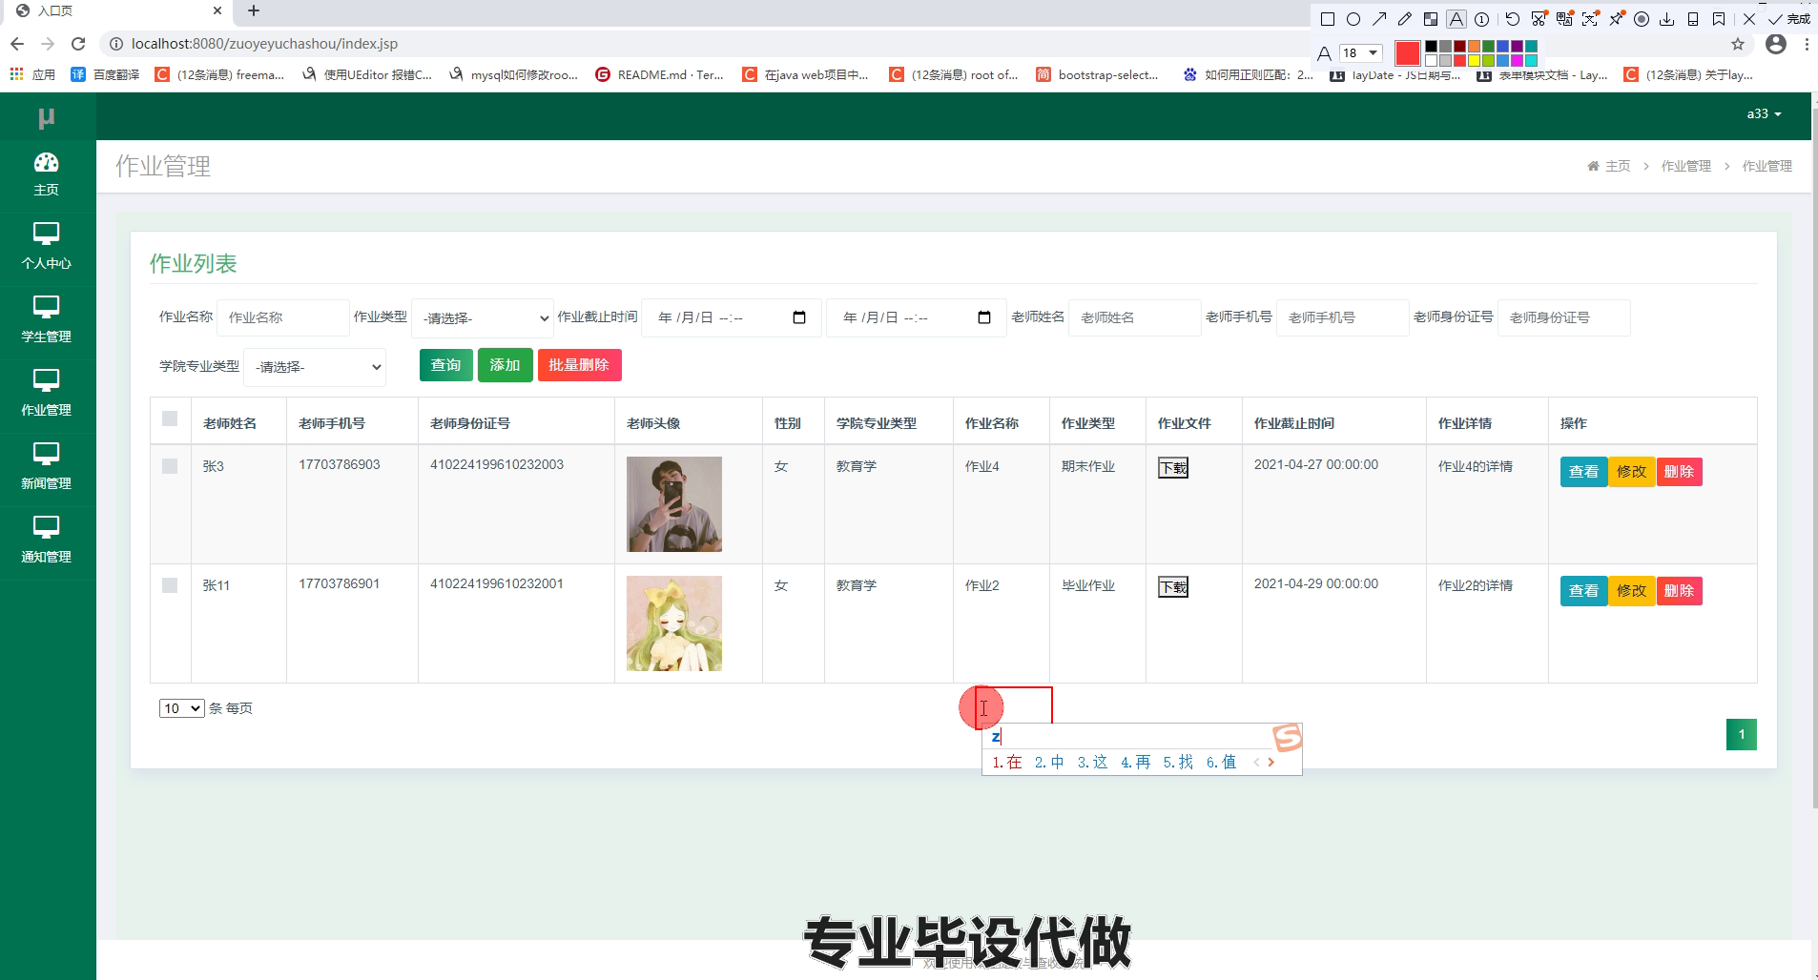This screenshot has height=980, width=1818.
Task: Open the first deadline date picker calendar
Action: [799, 317]
